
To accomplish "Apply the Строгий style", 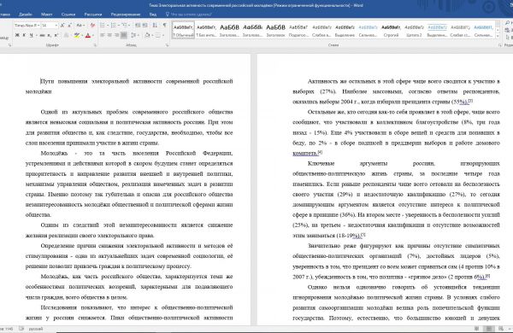I will [x=391, y=30].
